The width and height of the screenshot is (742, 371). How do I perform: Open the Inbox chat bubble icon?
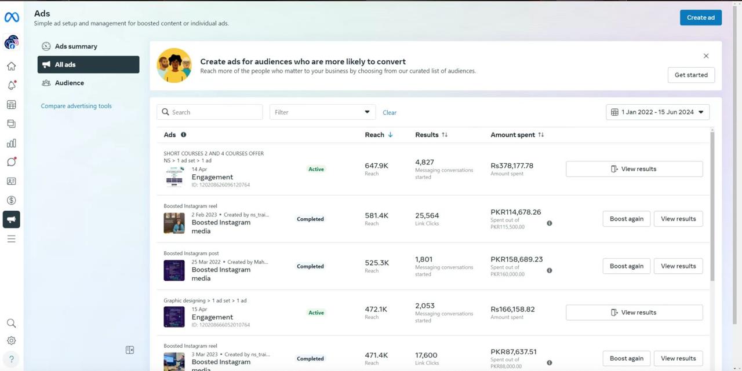point(11,162)
